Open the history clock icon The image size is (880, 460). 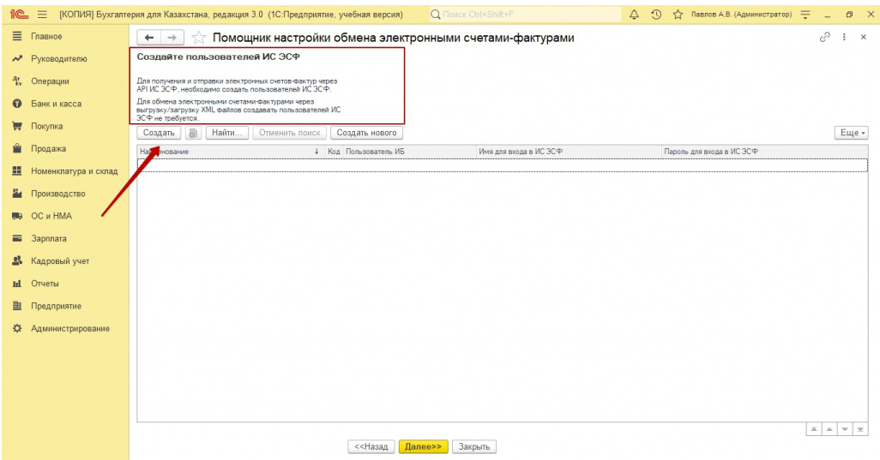[x=655, y=15]
